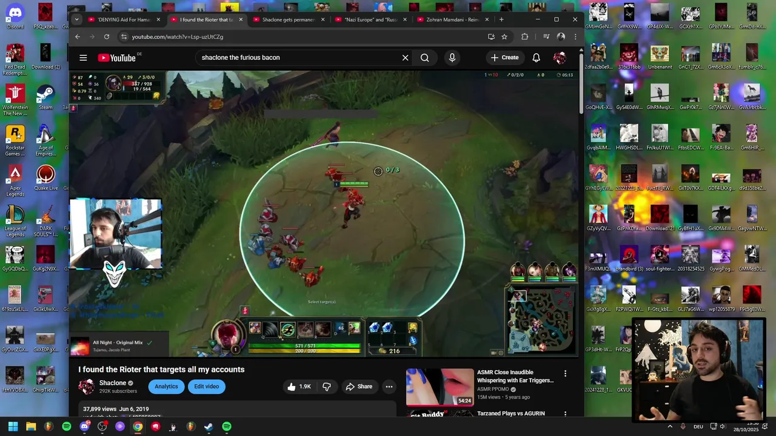Open the Shaclone channel name link
The image size is (776, 436).
(113, 383)
